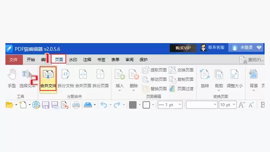Click the Background (背景) icon
This screenshot has width=270, height=152.
253,74
